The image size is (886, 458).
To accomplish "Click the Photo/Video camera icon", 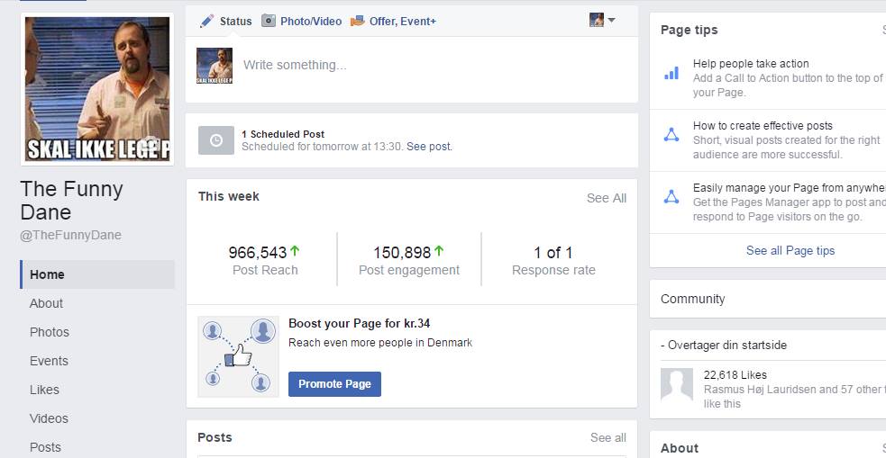I will click(x=269, y=21).
